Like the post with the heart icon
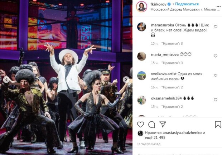This screenshot has height=155, width=222. click(140, 125)
